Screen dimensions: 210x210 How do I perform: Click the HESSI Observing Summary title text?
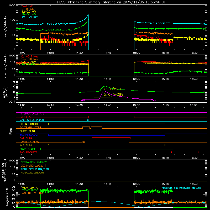(111, 2)
